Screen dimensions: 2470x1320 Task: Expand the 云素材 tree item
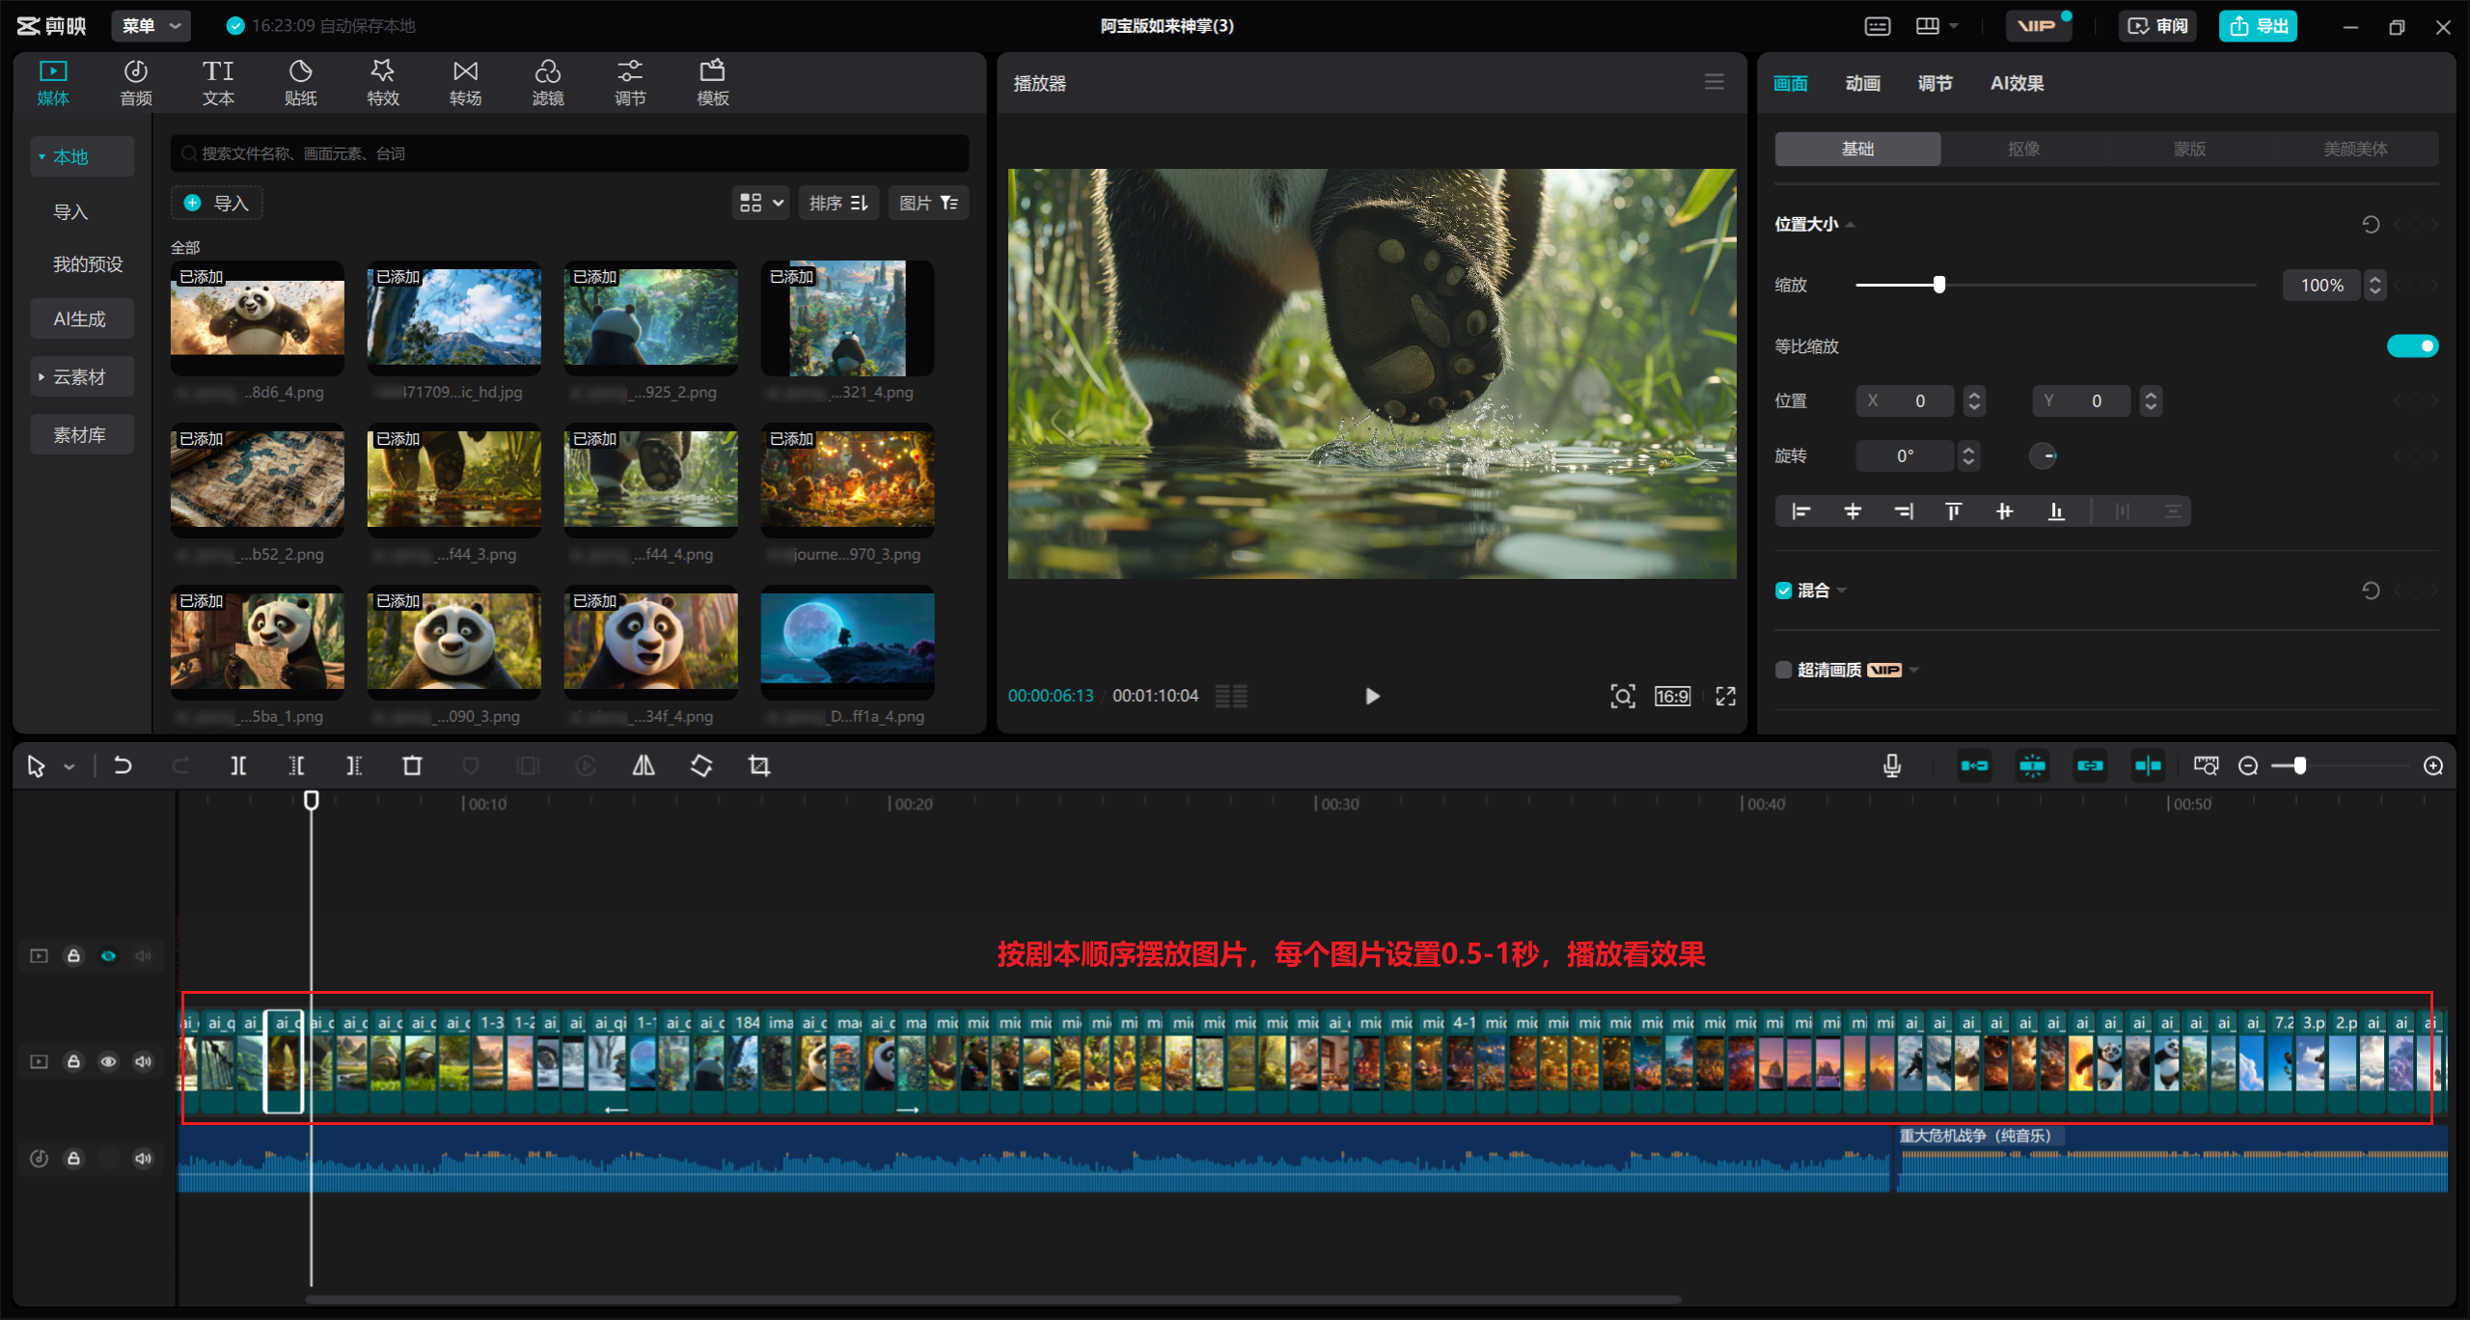[41, 377]
